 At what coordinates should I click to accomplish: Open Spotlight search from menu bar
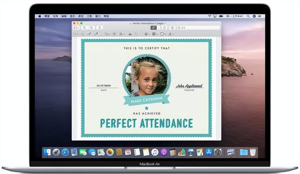click(x=248, y=16)
